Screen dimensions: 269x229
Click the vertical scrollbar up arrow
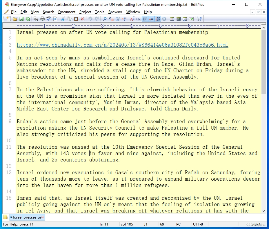(x=264, y=28)
